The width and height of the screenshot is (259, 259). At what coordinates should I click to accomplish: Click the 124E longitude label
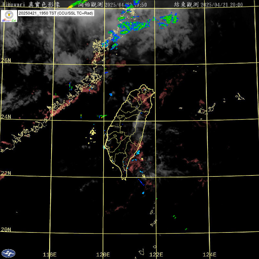click(x=209, y=254)
